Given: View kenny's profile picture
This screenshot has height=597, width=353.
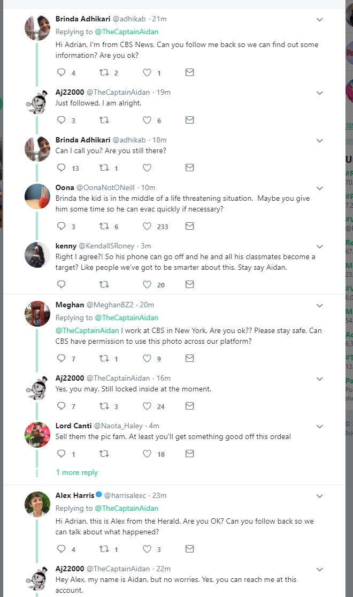Looking at the screenshot, I should pos(37,254).
